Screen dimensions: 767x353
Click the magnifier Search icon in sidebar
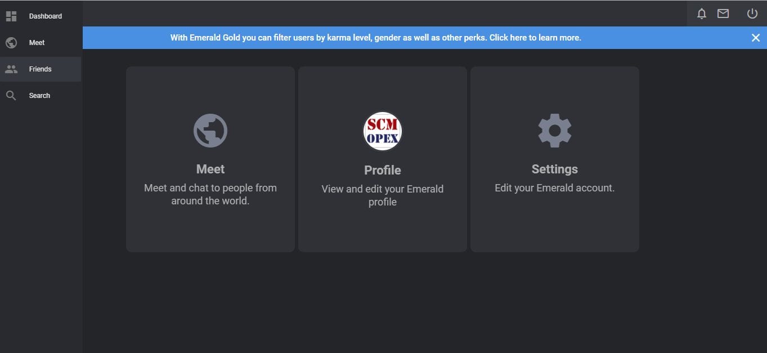coord(11,96)
